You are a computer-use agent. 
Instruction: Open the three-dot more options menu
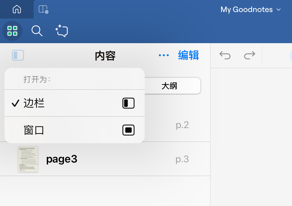click(x=164, y=55)
